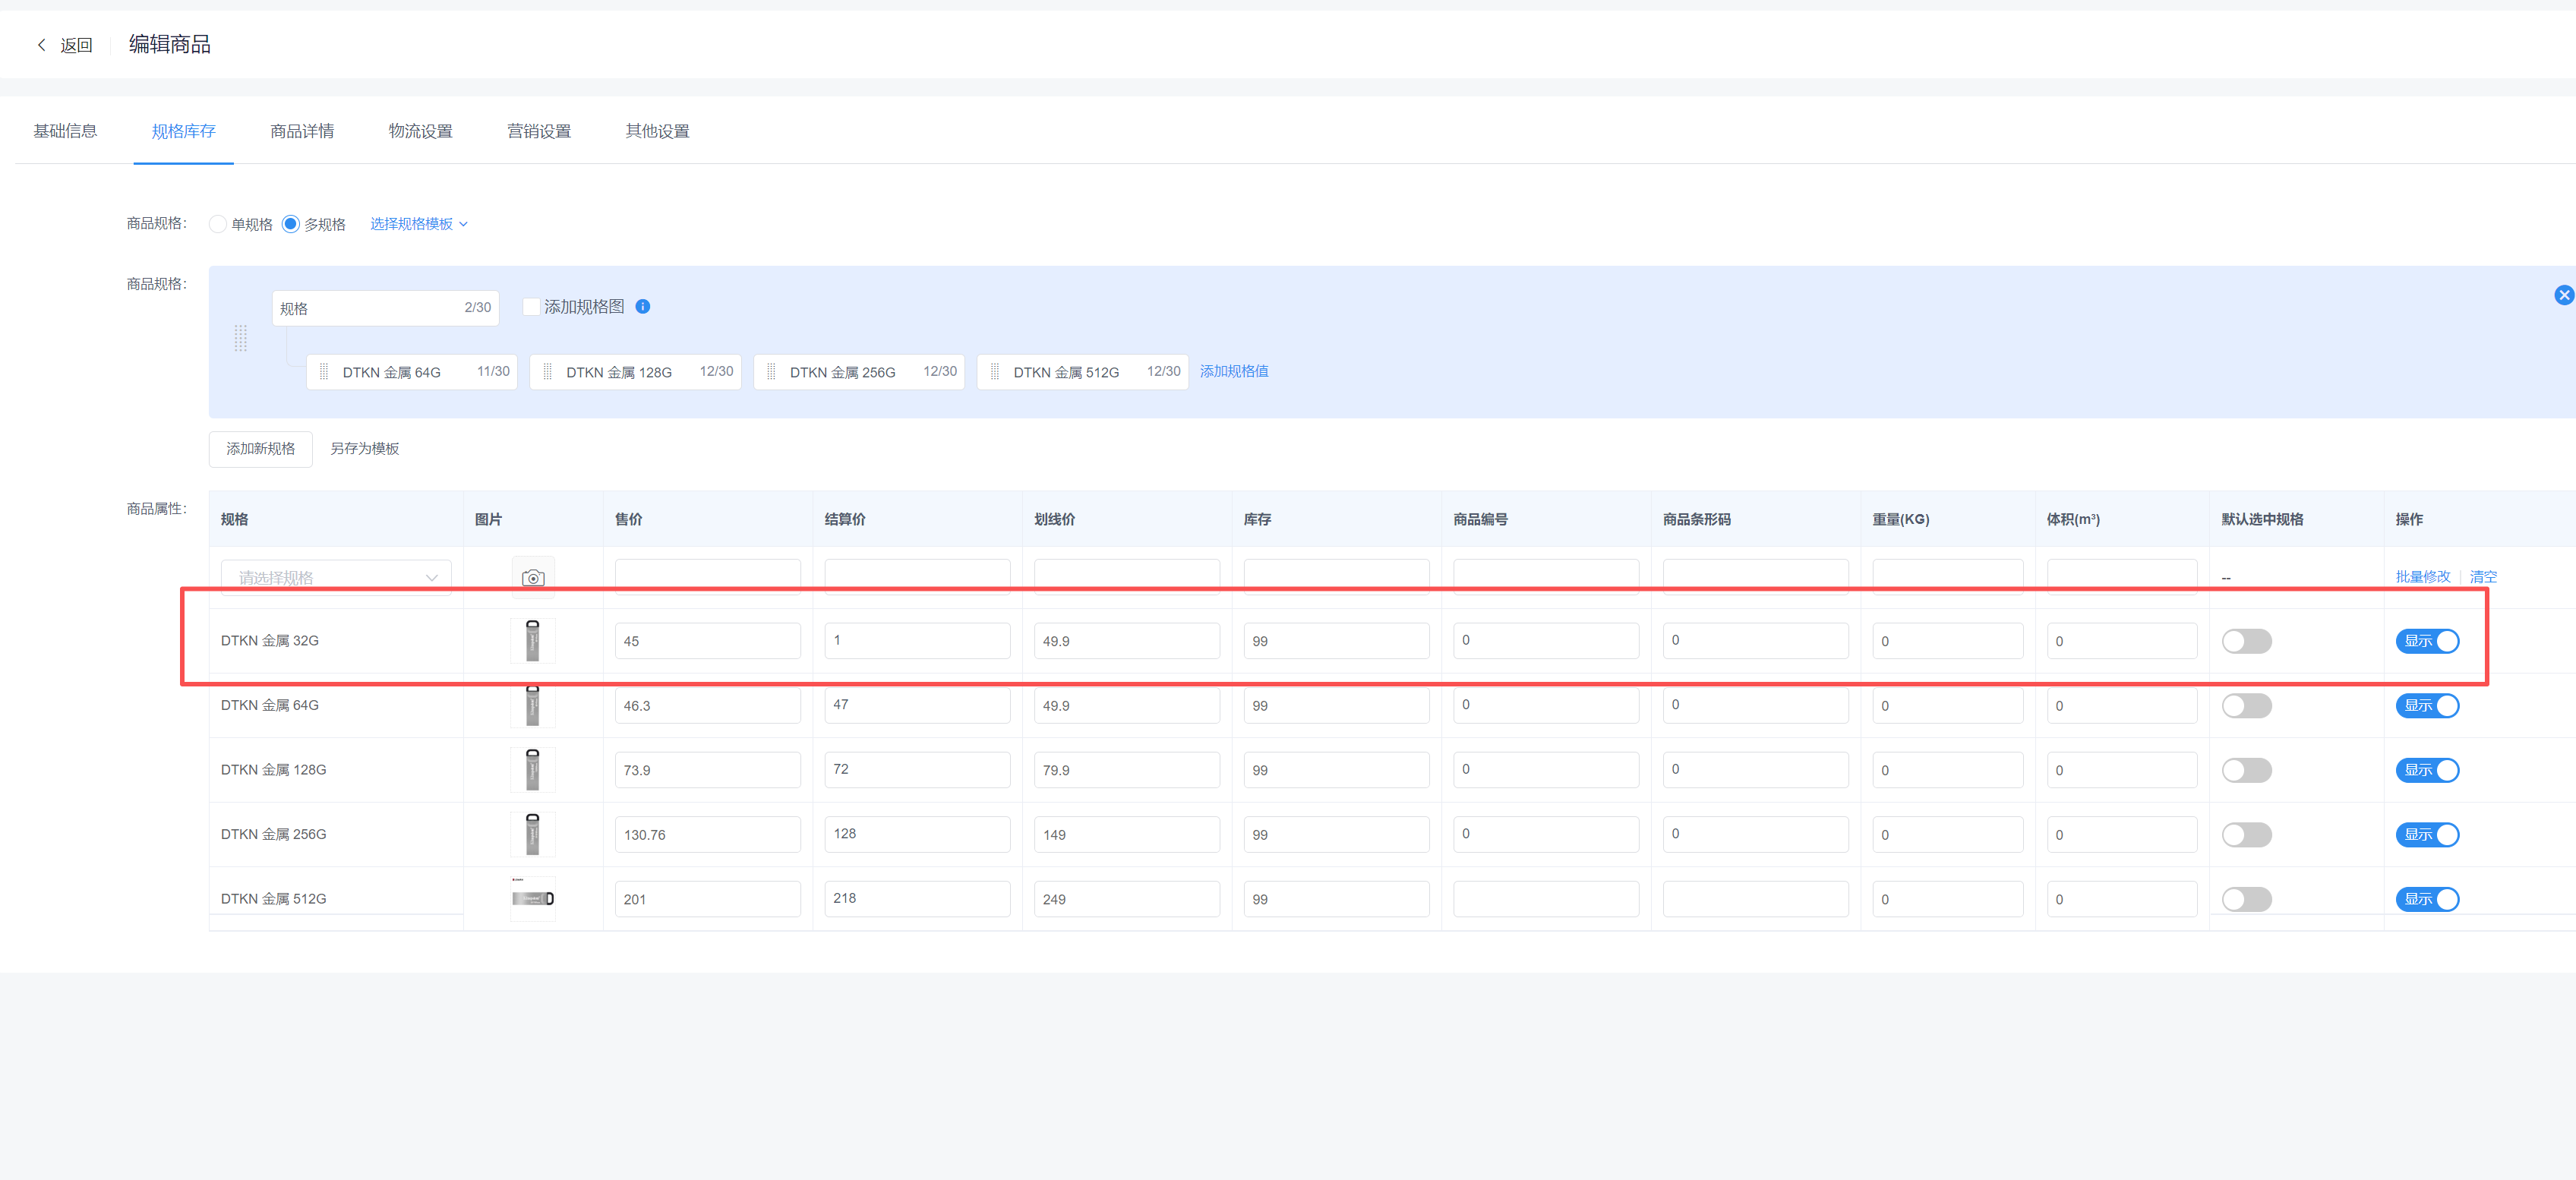Click DTKN 金属 32G product thumbnail
Viewport: 2576px width, 1180px height.
pos(533,641)
